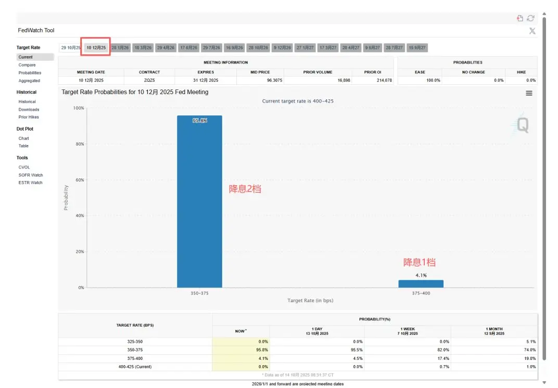The image size is (558, 388).
Task: Select the 9 6月27 meeting tab
Action: [x=372, y=48]
